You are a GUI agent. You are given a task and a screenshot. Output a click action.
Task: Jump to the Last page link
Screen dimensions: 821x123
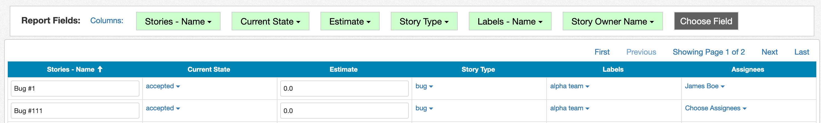pyautogui.click(x=801, y=52)
